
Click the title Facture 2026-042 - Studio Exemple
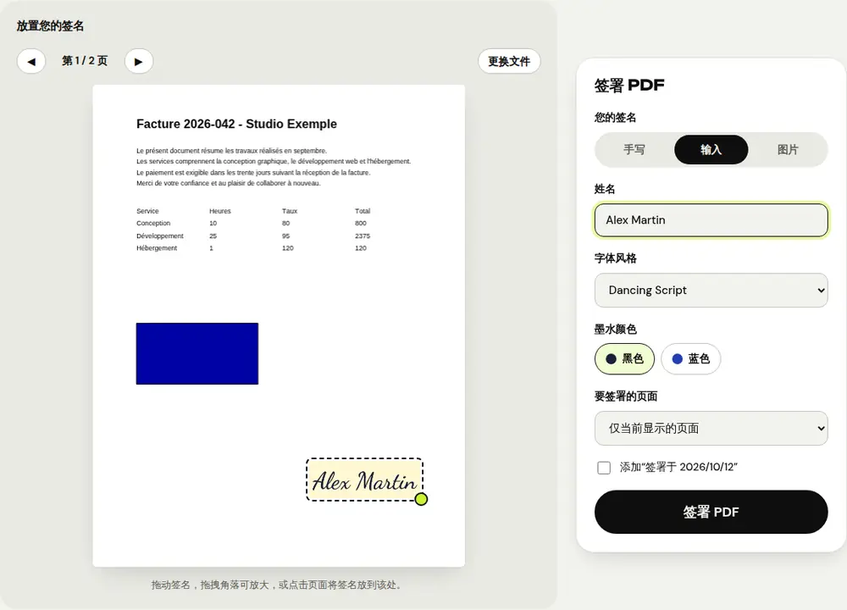[236, 124]
